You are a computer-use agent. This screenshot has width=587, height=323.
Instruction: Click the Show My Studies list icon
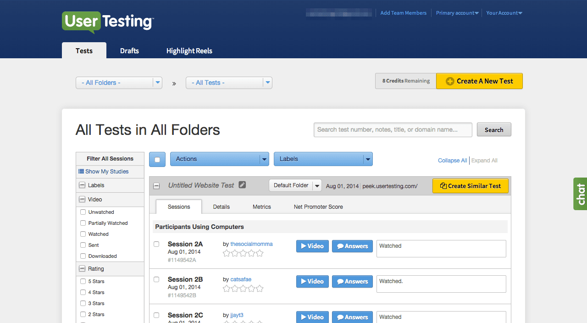[81, 171]
